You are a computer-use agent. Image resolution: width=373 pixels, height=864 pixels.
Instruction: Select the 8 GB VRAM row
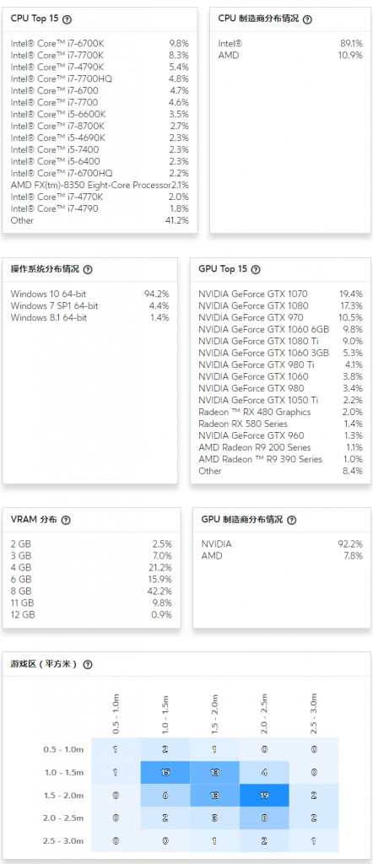coord(91,591)
